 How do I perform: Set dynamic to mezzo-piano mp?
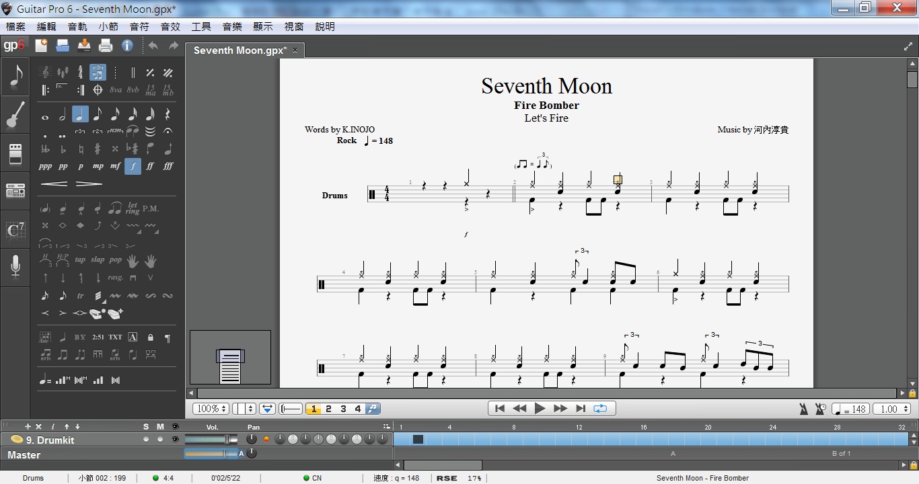pyautogui.click(x=98, y=166)
